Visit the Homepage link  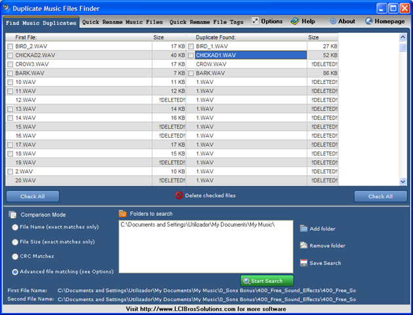(385, 21)
